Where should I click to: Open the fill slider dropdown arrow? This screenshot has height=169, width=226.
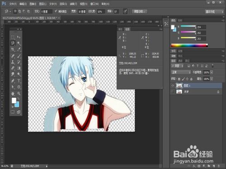212,79
